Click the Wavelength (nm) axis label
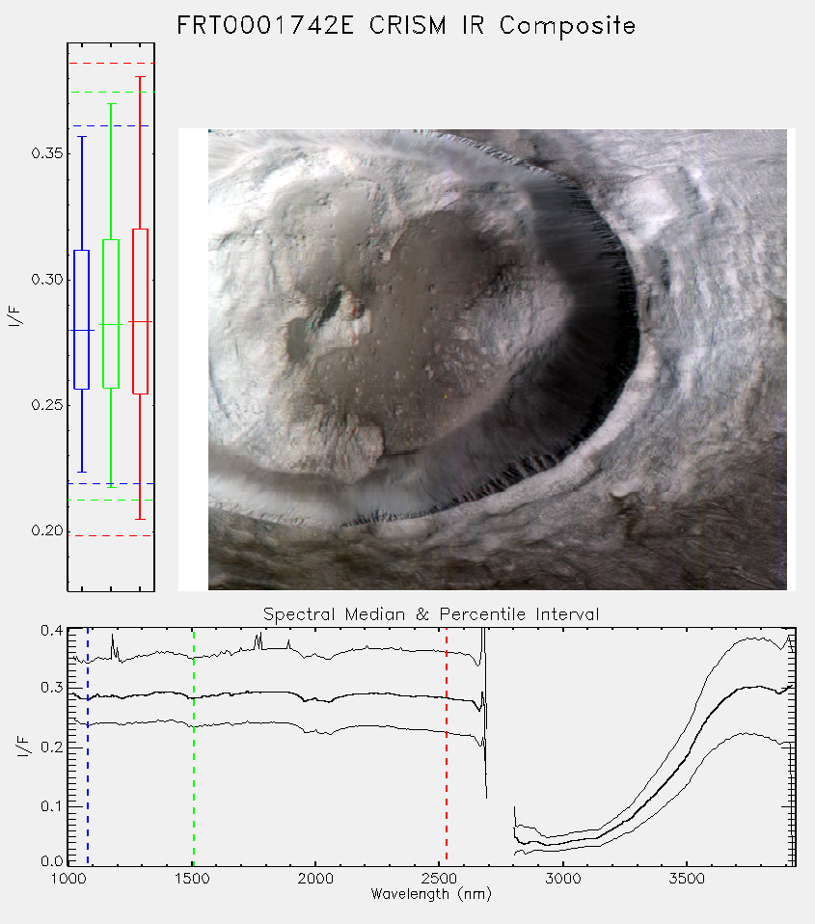The height and width of the screenshot is (924, 815). 431,894
